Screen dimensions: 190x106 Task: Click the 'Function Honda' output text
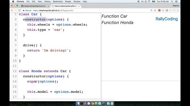[117, 23]
